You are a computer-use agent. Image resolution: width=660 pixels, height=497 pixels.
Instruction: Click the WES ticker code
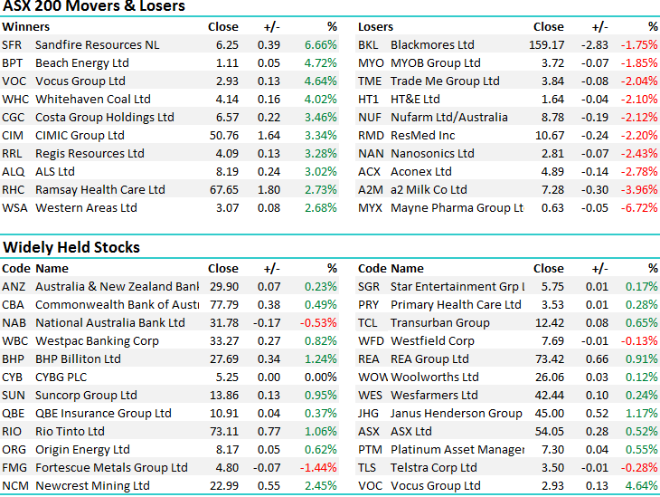coord(370,396)
